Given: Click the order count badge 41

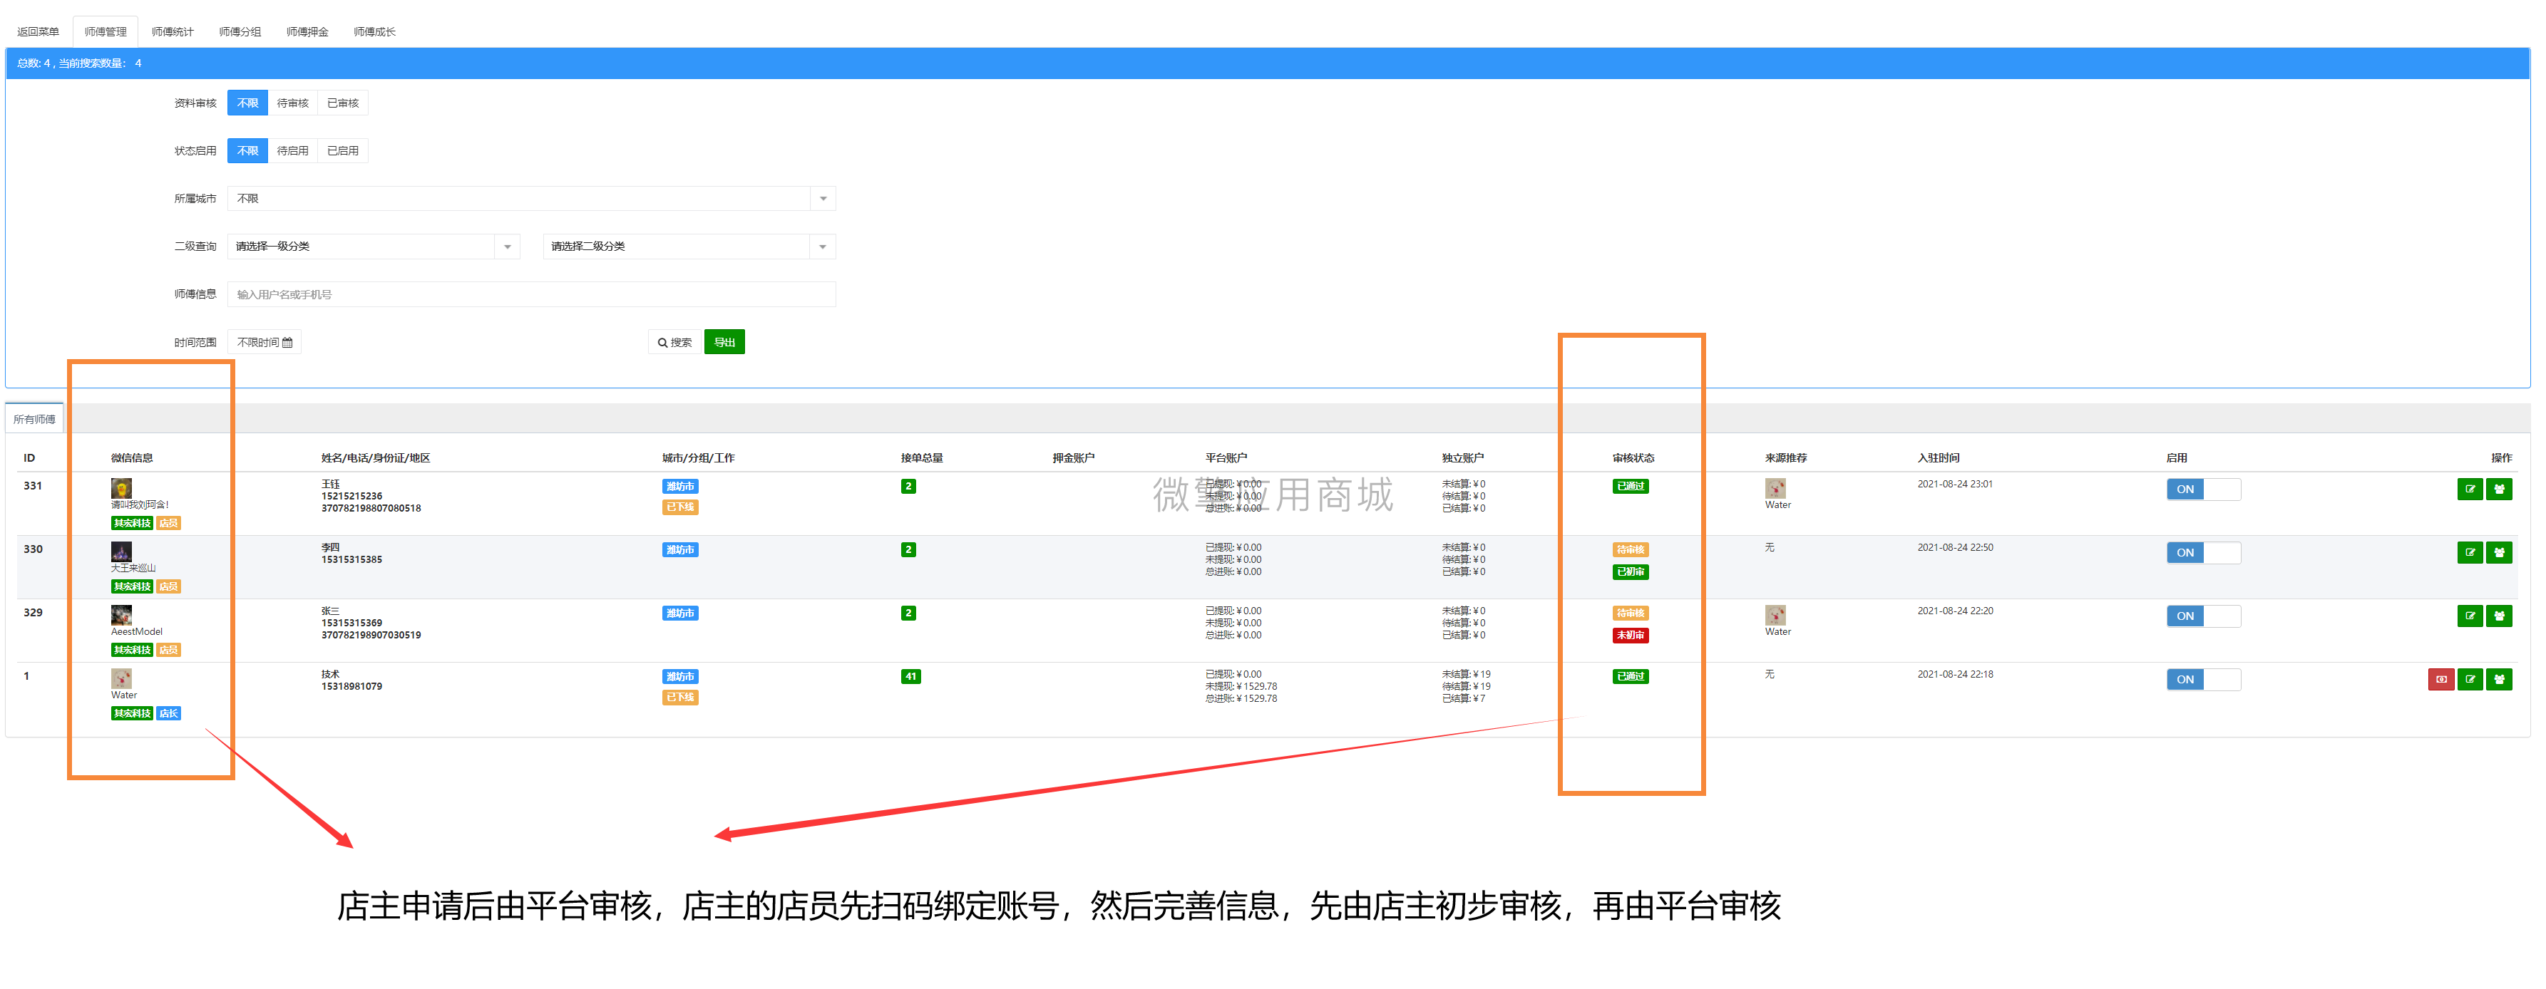Looking at the screenshot, I should click(x=910, y=677).
